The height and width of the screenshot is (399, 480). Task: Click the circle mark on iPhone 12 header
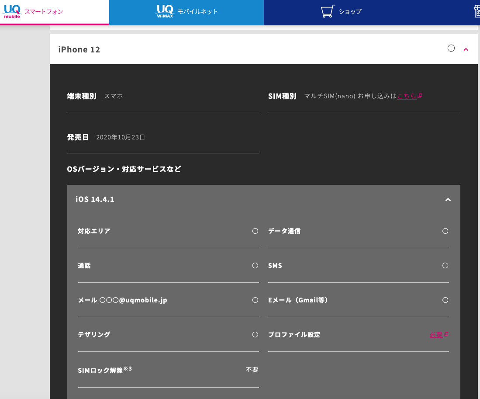(451, 49)
